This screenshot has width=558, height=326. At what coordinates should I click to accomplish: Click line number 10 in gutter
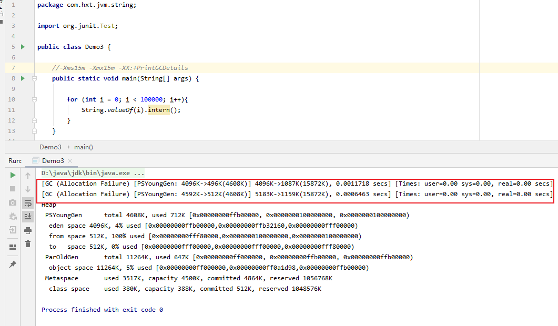12,100
